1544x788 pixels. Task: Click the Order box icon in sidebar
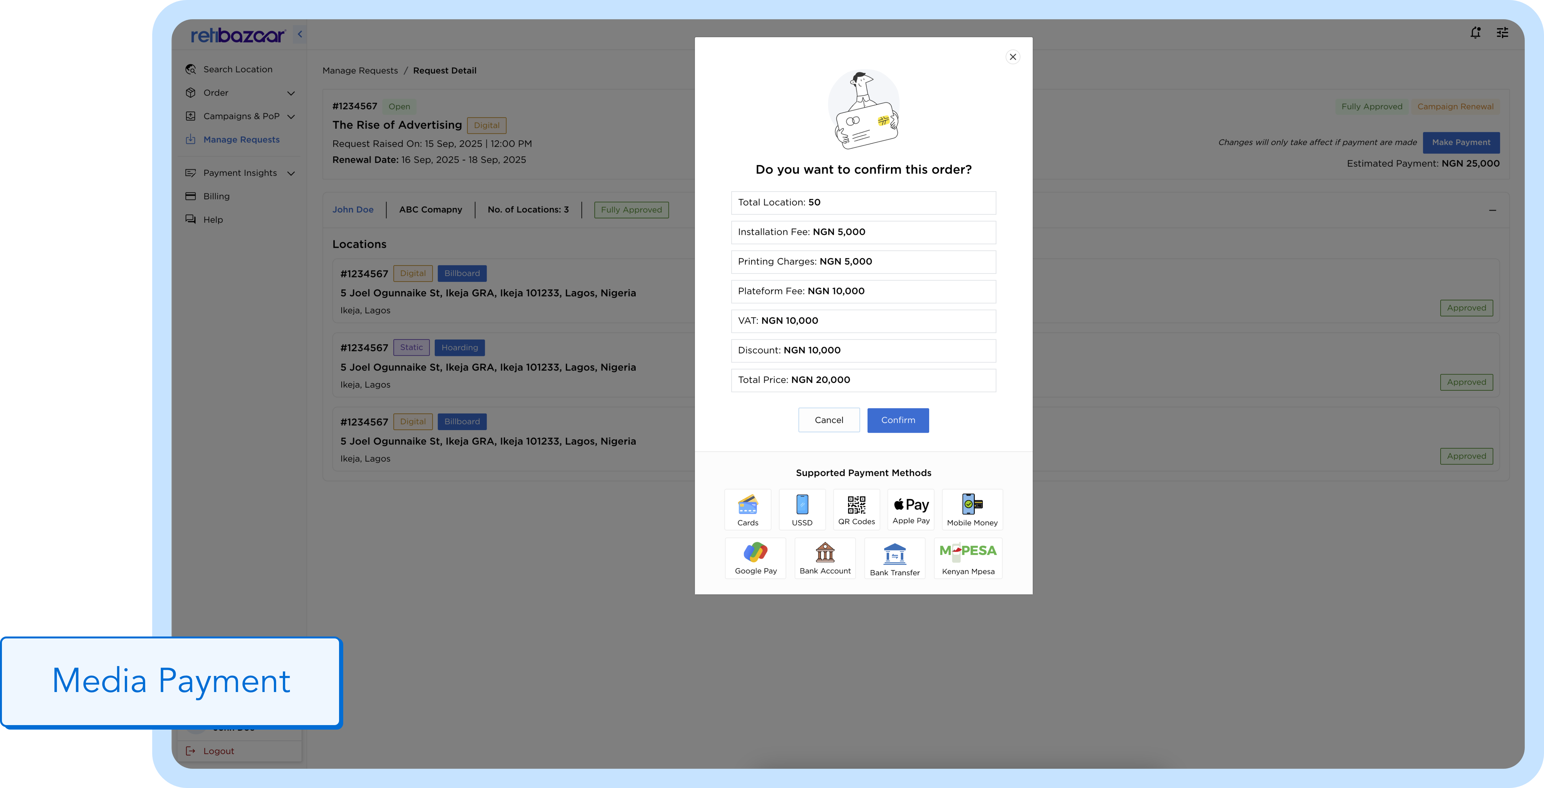point(191,93)
